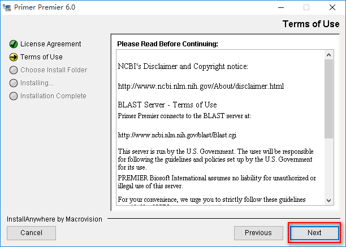Click the NCBI disclaimer.html URL text
The width and height of the screenshot is (346, 247).
coord(201,86)
